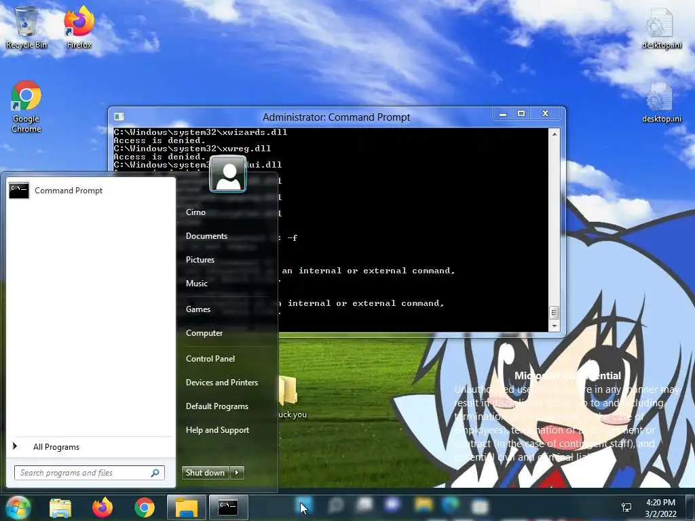695x521 pixels.
Task: Switch to the open folder window in taskbar
Action: pyautogui.click(x=186, y=507)
